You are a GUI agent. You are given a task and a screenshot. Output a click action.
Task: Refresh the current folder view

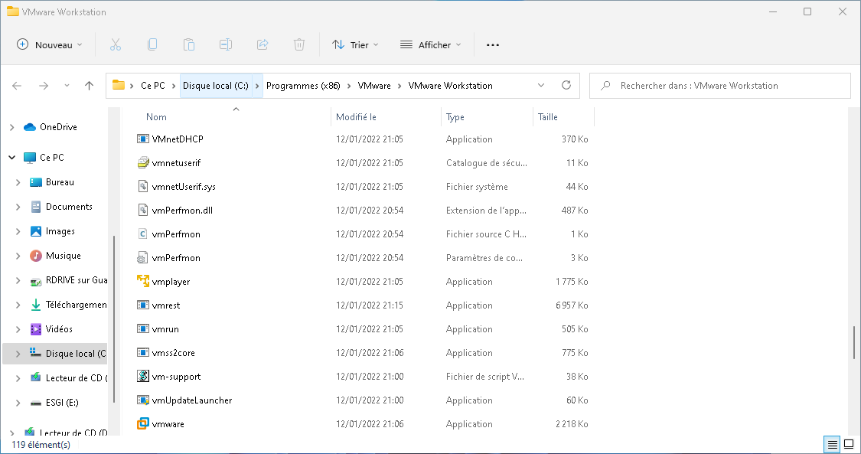[x=566, y=85]
